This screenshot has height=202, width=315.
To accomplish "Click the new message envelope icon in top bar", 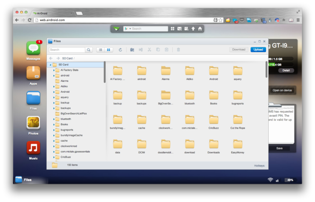I will click(180, 29).
